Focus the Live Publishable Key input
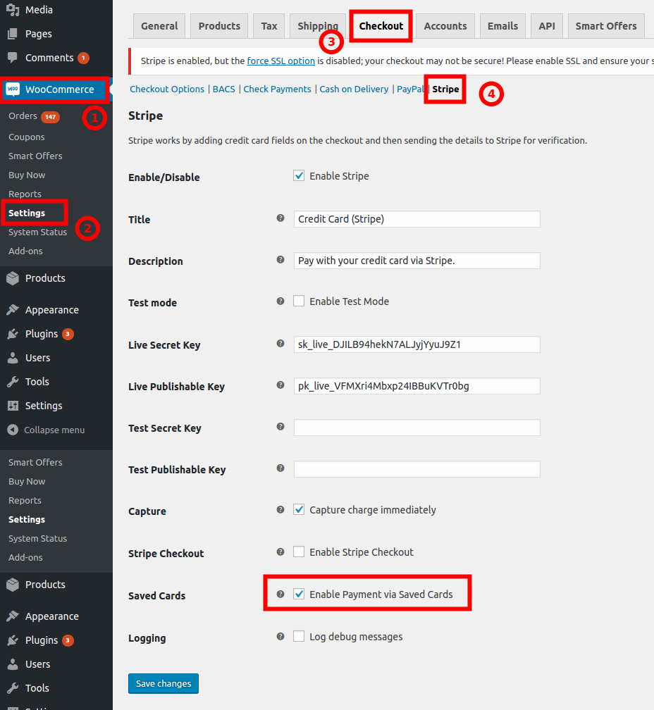The width and height of the screenshot is (654, 710). point(417,386)
